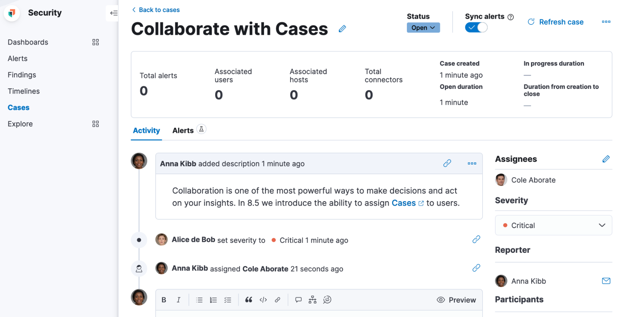
Task: Collapse the Security navigation sidebar
Action: click(114, 13)
